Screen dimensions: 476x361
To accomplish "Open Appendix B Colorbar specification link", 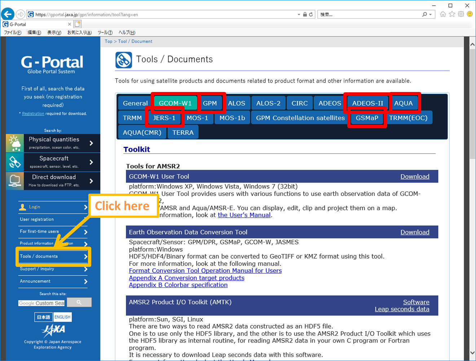I will (178, 285).
